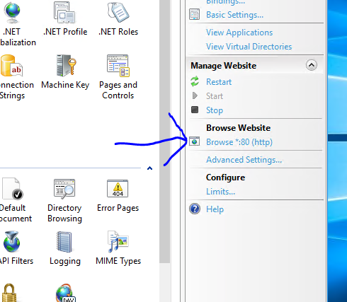
Task: Open the Limits configuration link
Action: (220, 192)
